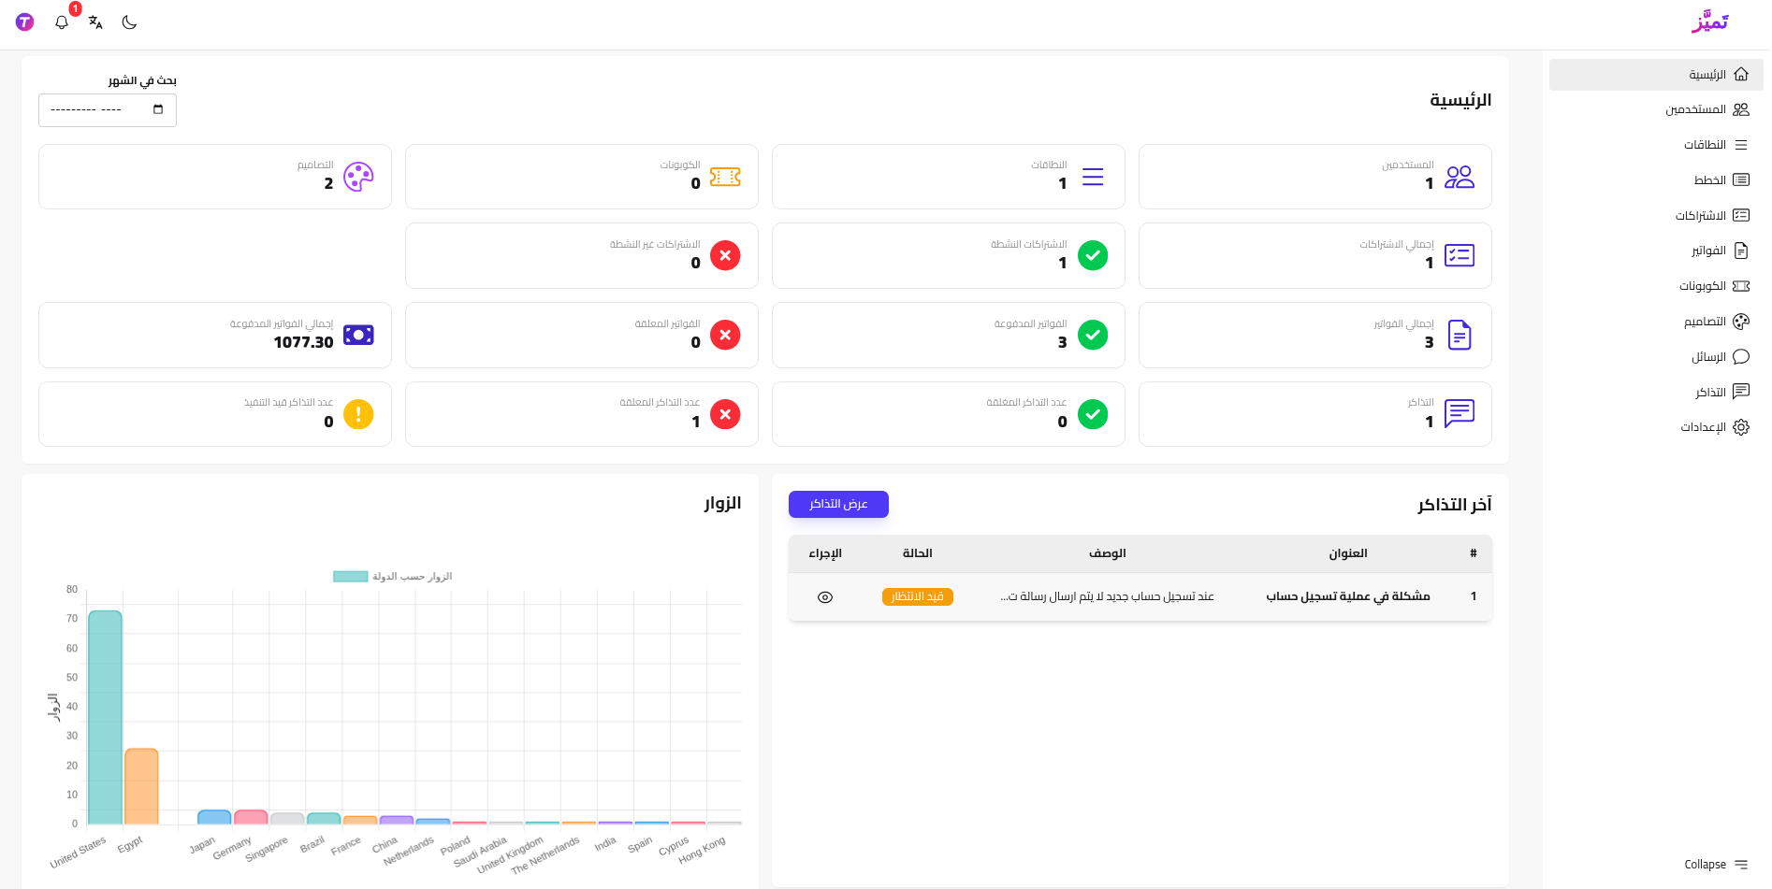Click ticket title مشكلة في عملية تسجيل حساب
Image resolution: width=1772 pixels, height=889 pixels.
(x=1347, y=596)
